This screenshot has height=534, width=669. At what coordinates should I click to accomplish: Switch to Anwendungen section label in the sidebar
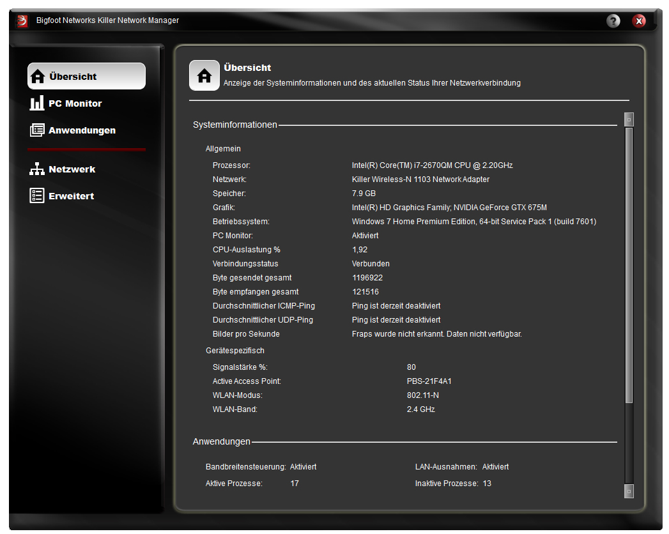tap(82, 130)
